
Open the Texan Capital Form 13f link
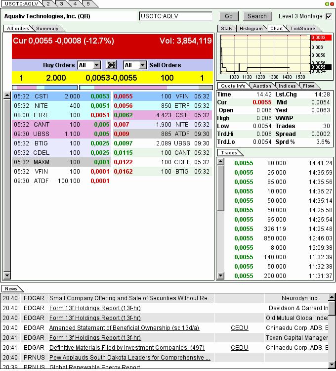(95, 338)
